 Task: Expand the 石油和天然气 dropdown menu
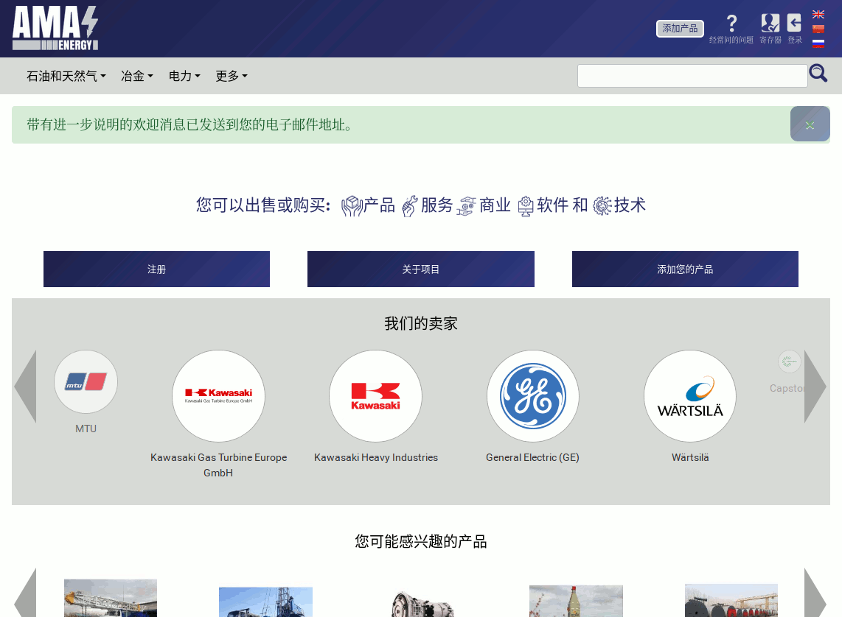pos(66,76)
